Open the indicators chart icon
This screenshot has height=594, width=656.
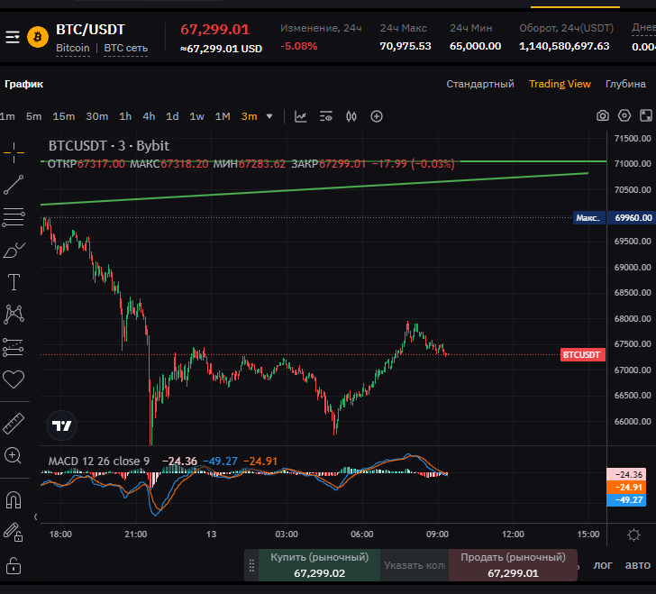(x=301, y=116)
